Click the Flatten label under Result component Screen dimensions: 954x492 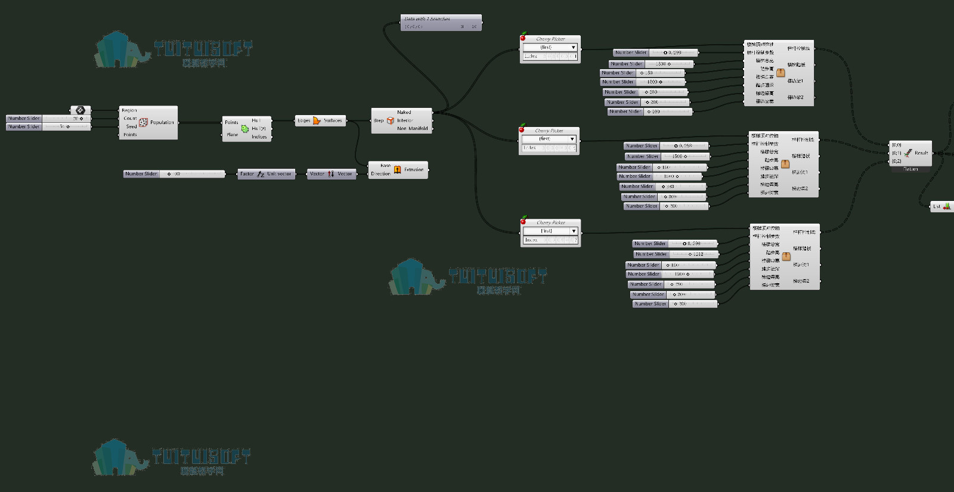click(x=910, y=169)
